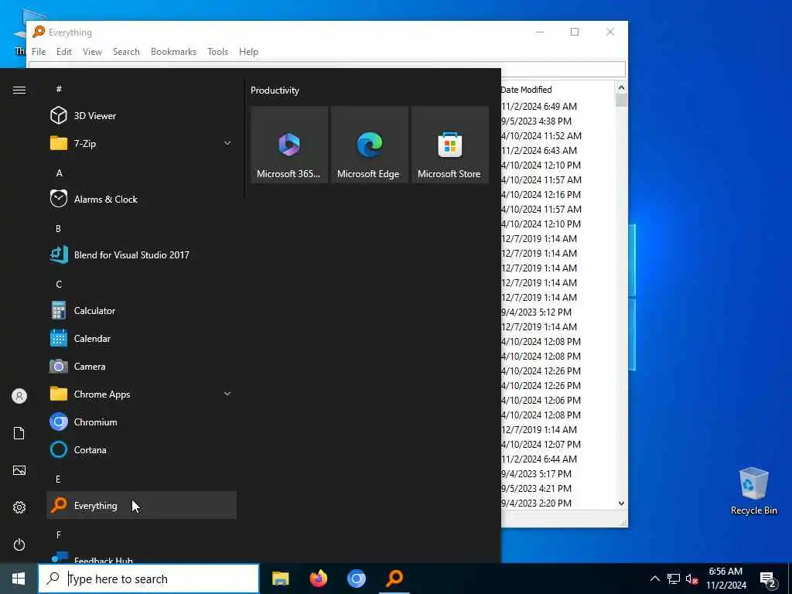This screenshot has width=792, height=594.
Task: Click the Productivity group title
Action: click(275, 90)
